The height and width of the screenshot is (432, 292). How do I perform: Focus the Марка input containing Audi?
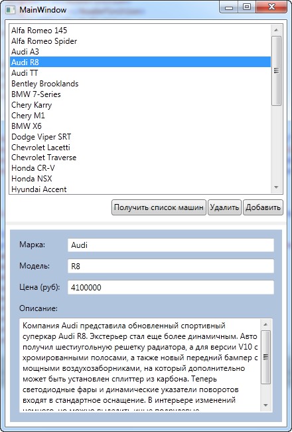(171, 245)
